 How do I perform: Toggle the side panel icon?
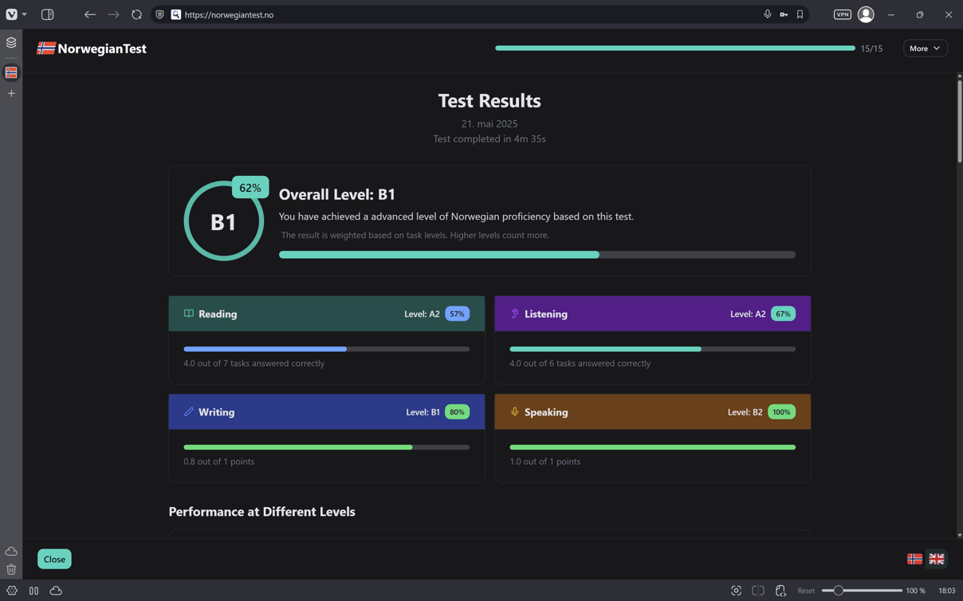(48, 14)
